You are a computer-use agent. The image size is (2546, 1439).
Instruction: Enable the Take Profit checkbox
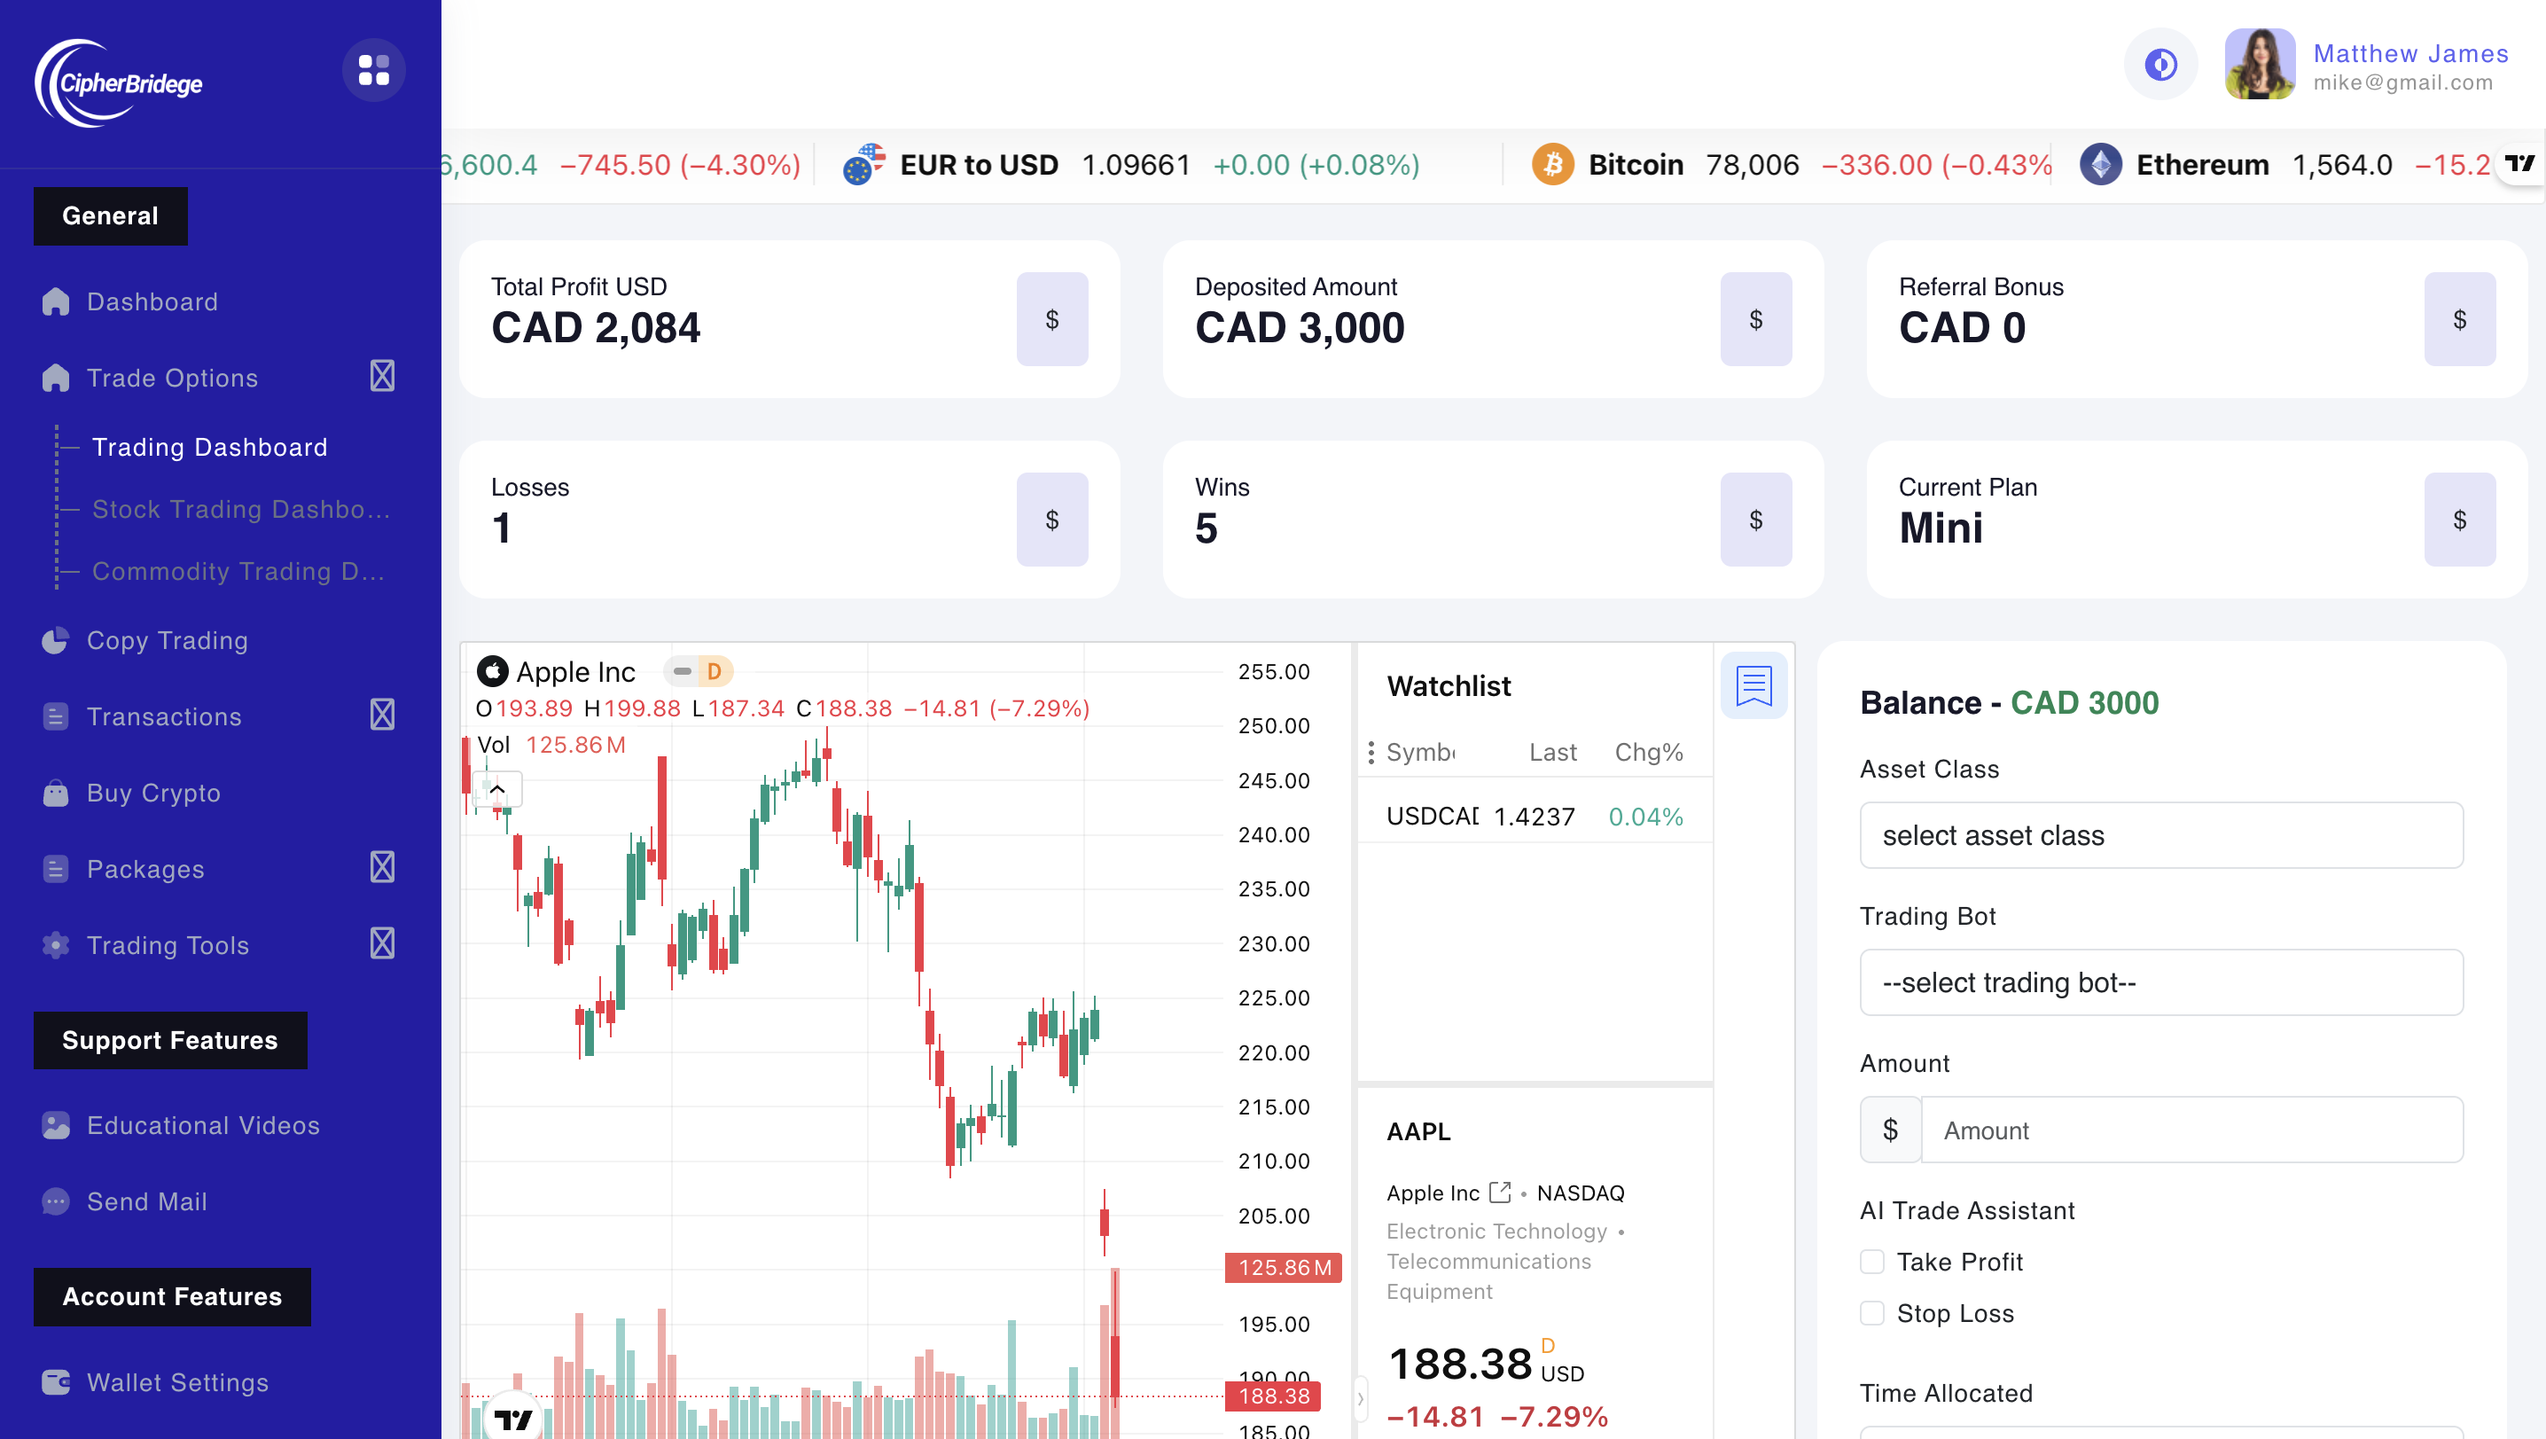(1872, 1262)
